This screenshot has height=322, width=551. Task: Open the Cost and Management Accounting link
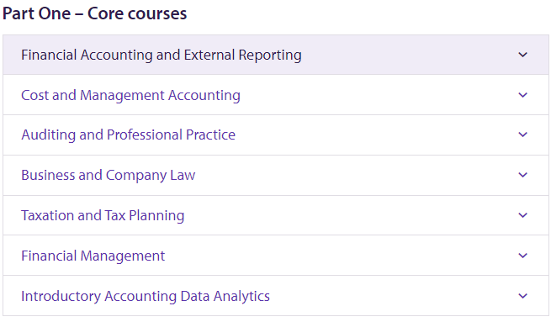pyautogui.click(x=130, y=96)
